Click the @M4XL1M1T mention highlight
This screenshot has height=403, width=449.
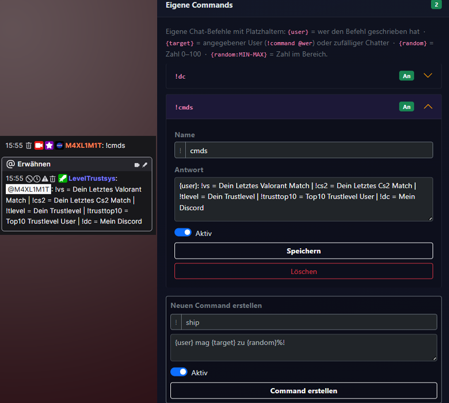click(x=28, y=189)
